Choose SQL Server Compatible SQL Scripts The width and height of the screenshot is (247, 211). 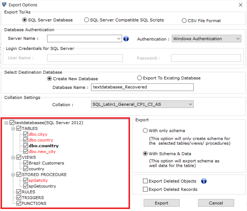click(86, 20)
